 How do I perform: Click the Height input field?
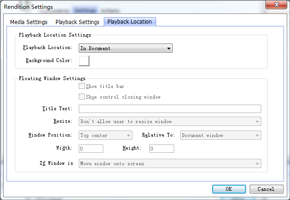(x=162, y=149)
